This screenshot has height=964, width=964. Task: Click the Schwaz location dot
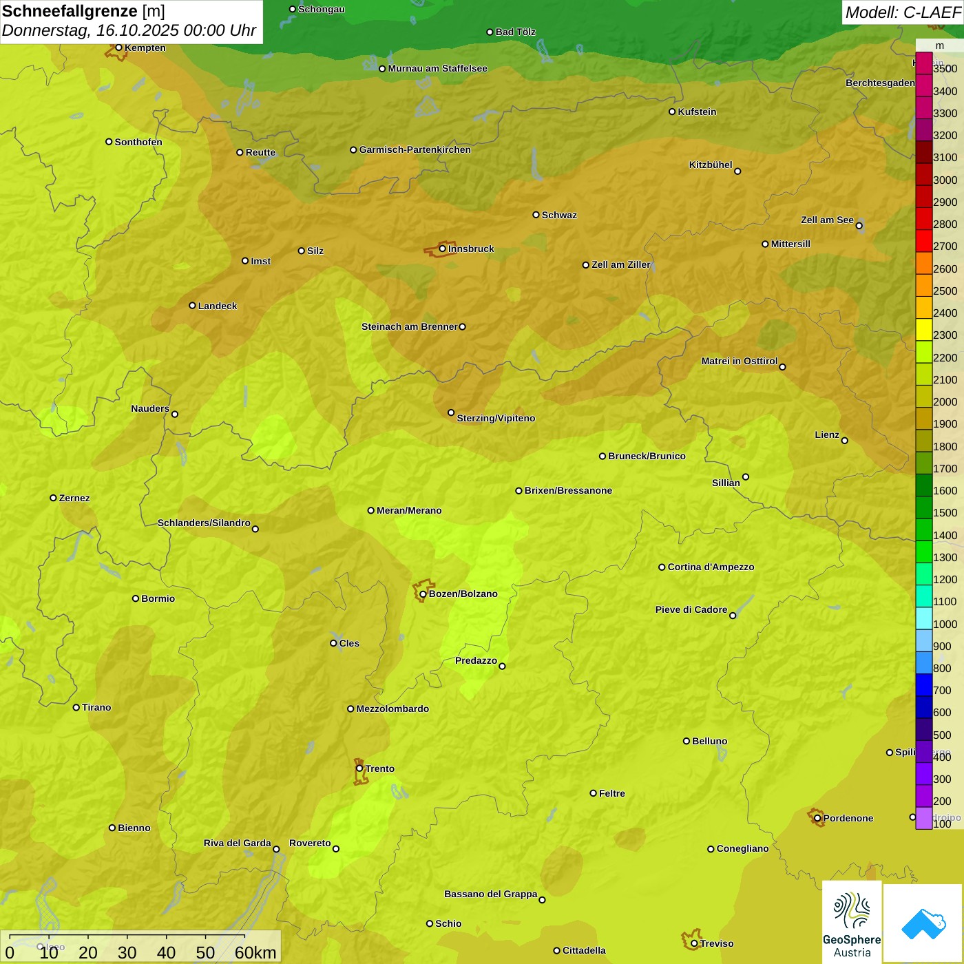[536, 215]
